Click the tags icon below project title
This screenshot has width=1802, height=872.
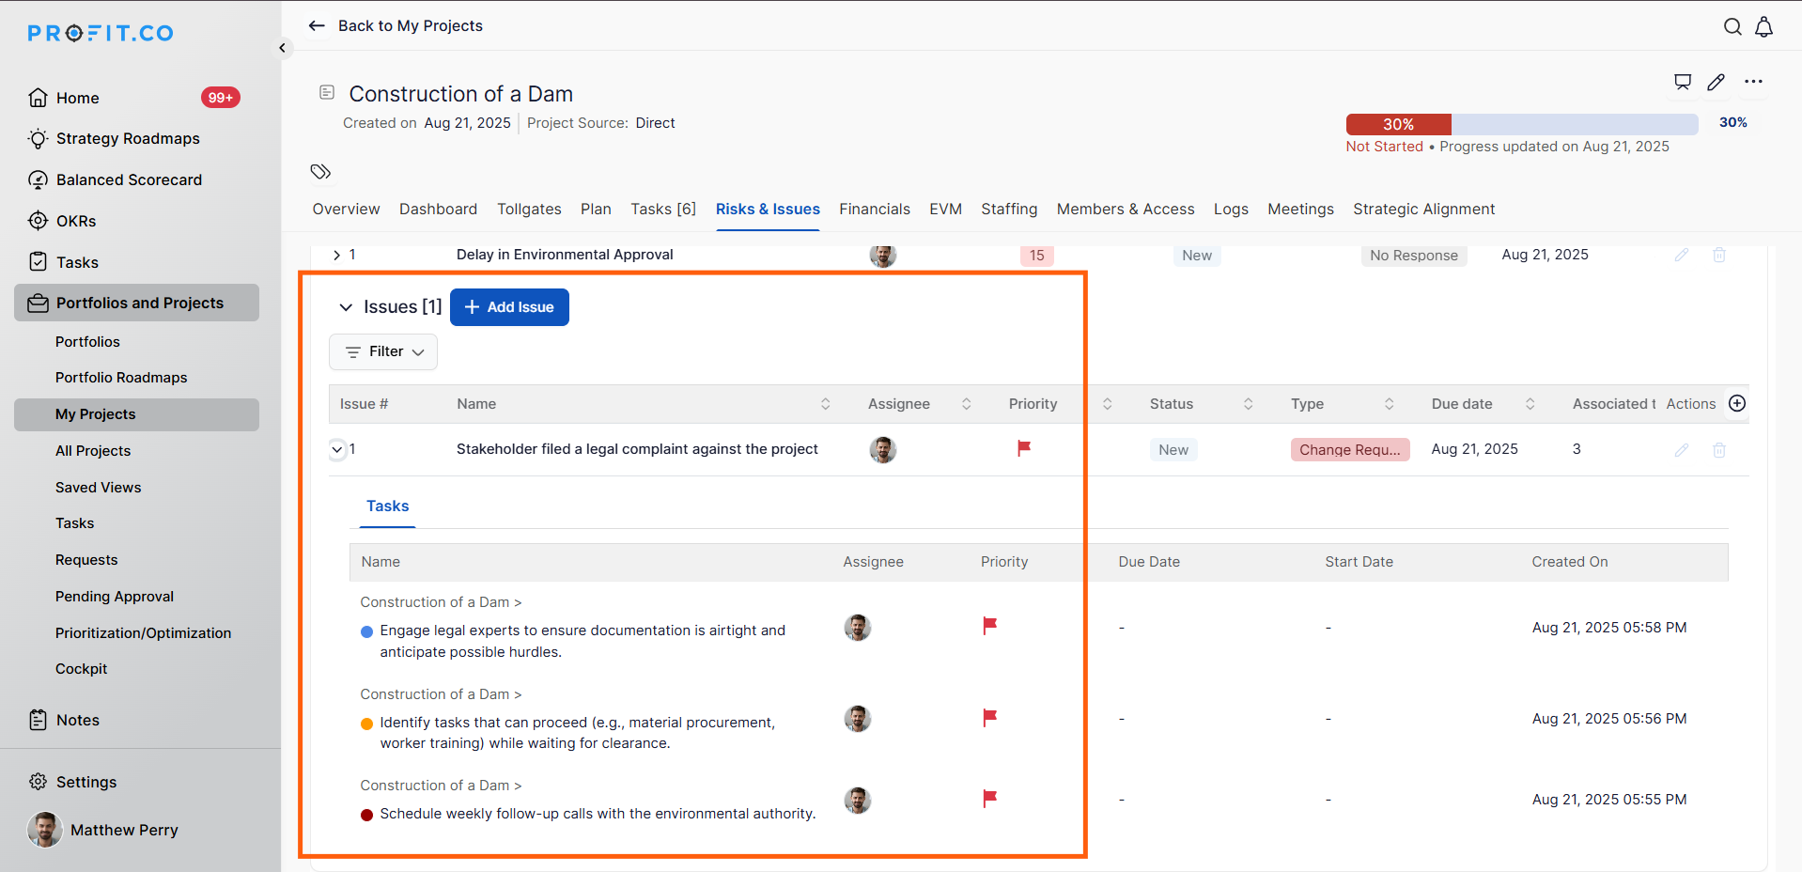(x=320, y=172)
